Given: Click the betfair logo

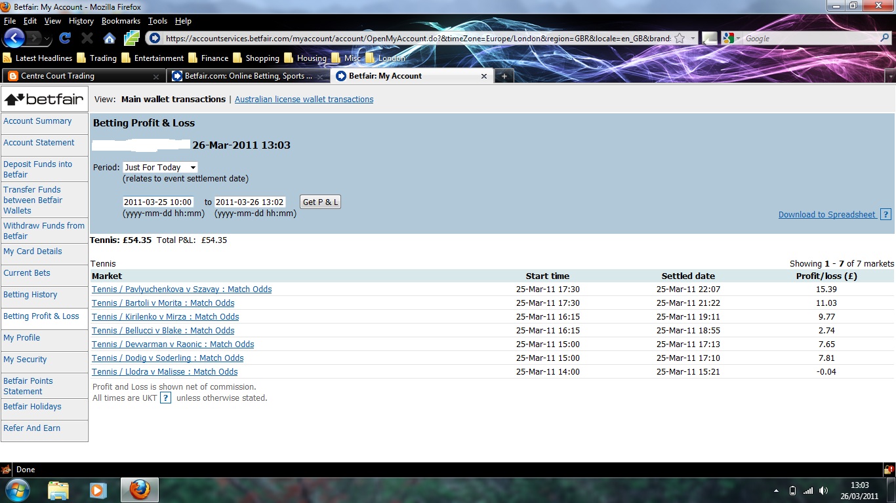Looking at the screenshot, I should 45,100.
